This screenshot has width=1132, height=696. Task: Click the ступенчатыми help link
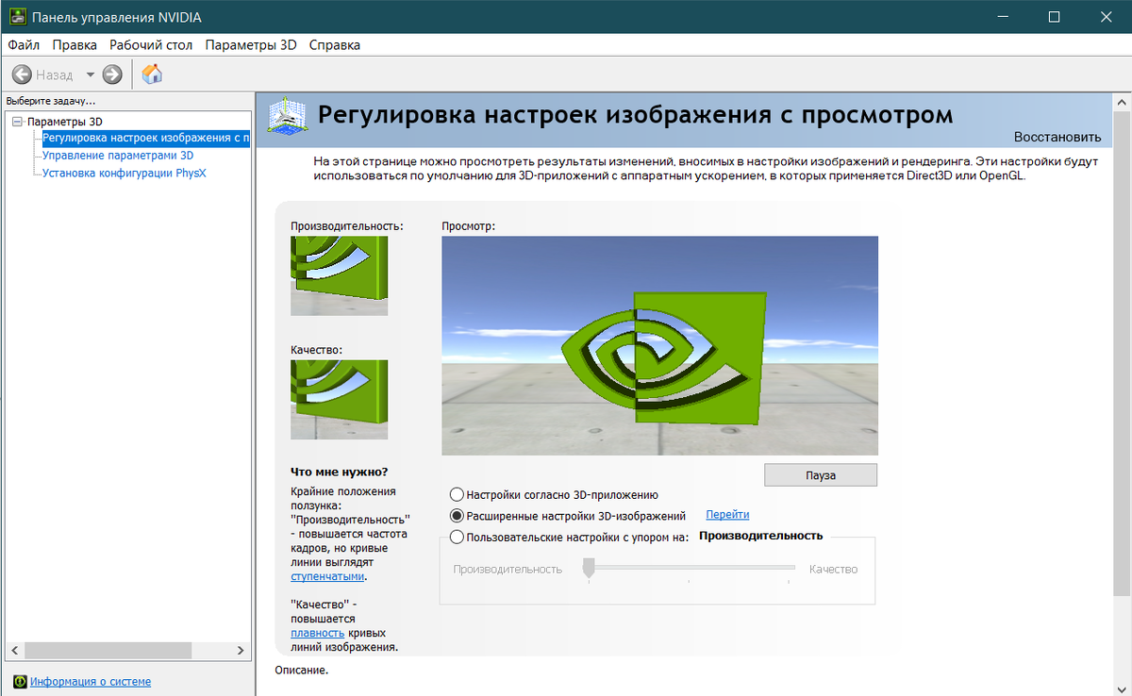point(326,575)
